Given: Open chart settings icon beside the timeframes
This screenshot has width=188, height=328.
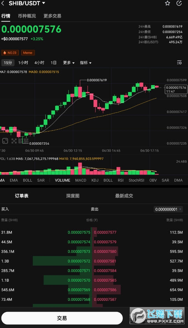Looking at the screenshot, I should pos(179,62).
